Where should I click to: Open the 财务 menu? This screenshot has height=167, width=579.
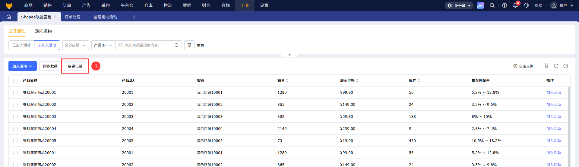click(206, 5)
